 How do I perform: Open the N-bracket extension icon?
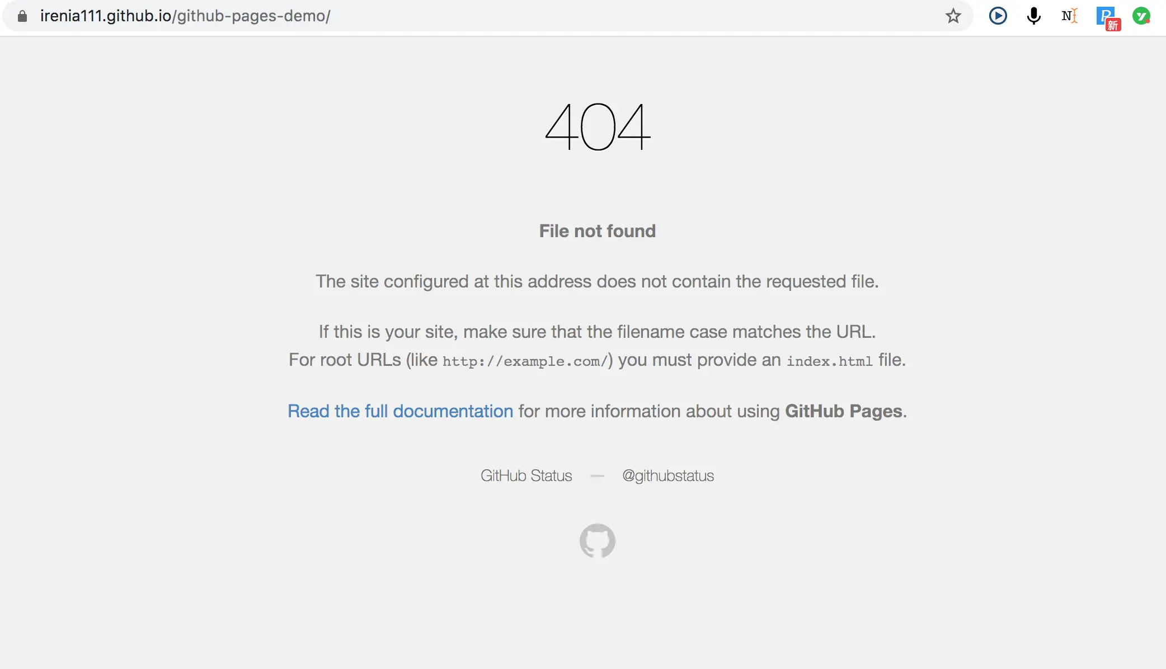1069,16
